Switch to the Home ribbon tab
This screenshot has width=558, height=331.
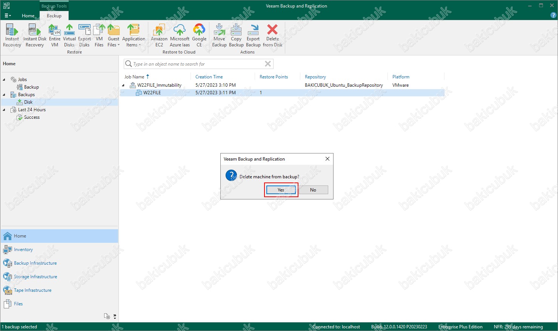click(28, 16)
